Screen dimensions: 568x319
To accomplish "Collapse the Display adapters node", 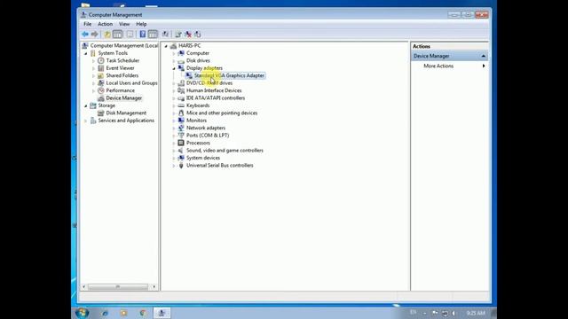I will [x=174, y=68].
